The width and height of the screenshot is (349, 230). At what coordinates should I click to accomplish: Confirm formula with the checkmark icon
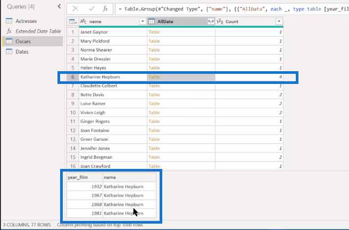point(92,9)
